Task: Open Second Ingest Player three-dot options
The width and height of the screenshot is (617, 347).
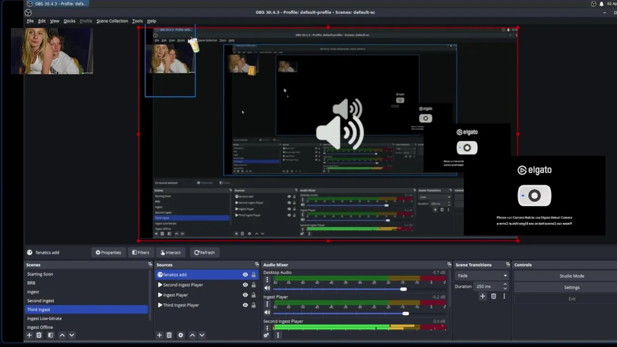Action: tap(267, 328)
